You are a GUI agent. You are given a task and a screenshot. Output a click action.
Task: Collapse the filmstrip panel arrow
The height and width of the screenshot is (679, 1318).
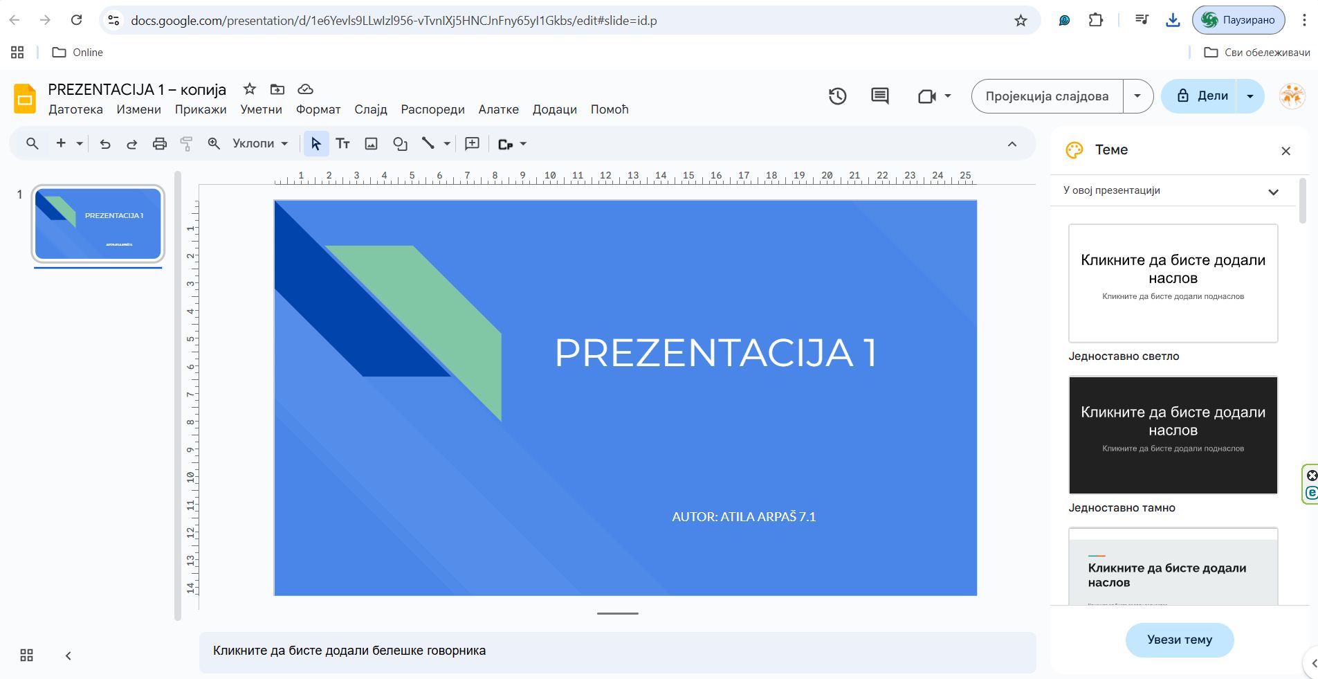tap(68, 655)
